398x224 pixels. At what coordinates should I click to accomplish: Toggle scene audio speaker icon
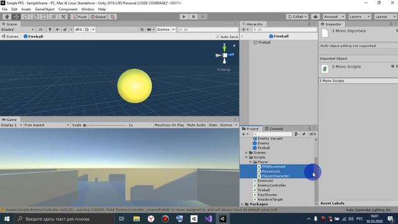pos(58,29)
